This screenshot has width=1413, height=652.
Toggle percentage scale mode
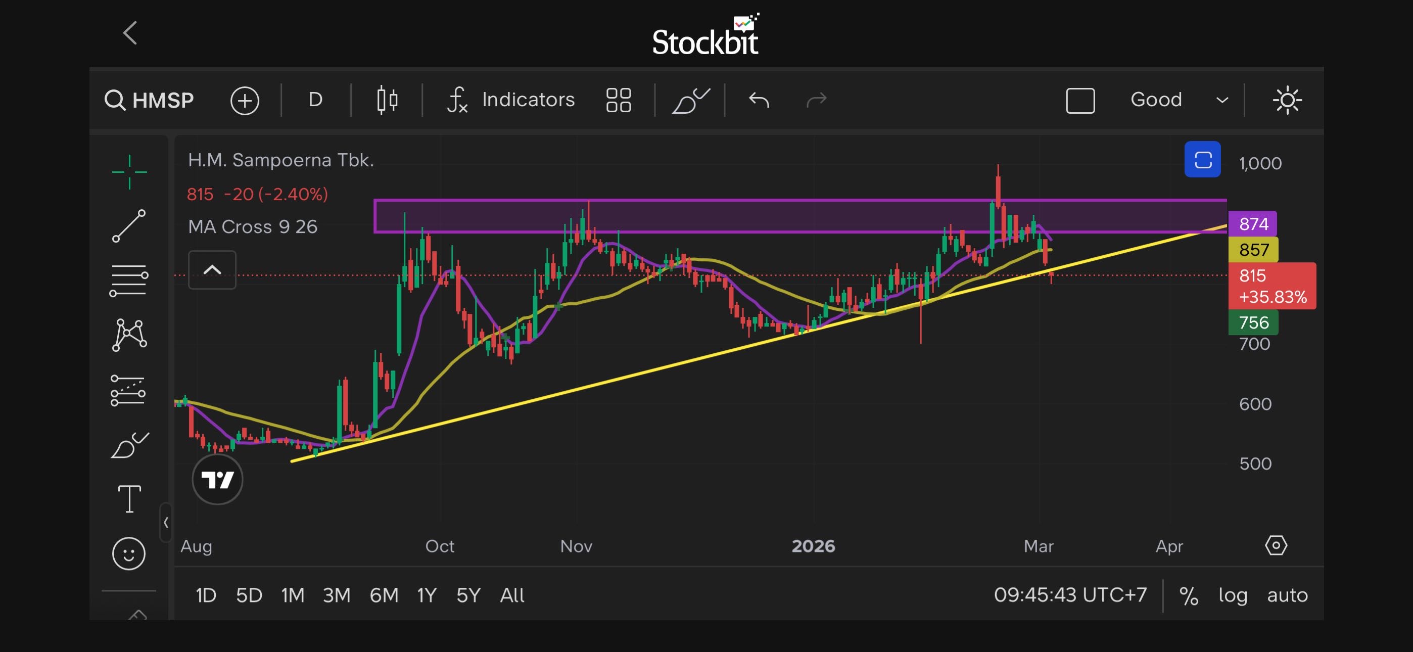[1189, 595]
